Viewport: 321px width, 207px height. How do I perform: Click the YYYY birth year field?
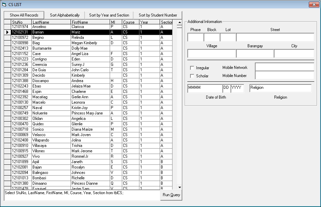click(238, 88)
